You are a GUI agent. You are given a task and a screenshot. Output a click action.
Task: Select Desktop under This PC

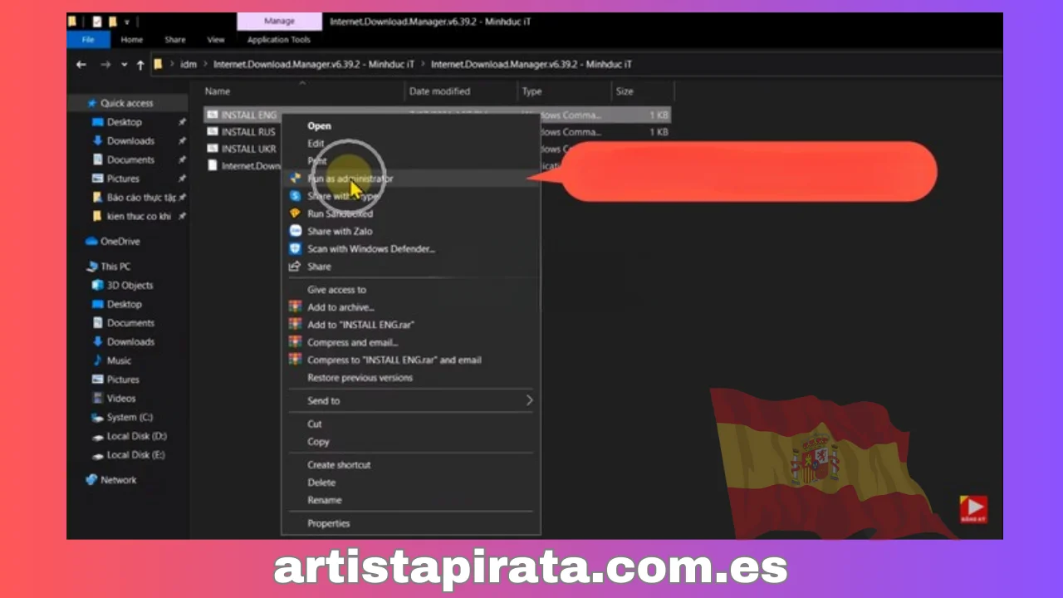(x=124, y=304)
